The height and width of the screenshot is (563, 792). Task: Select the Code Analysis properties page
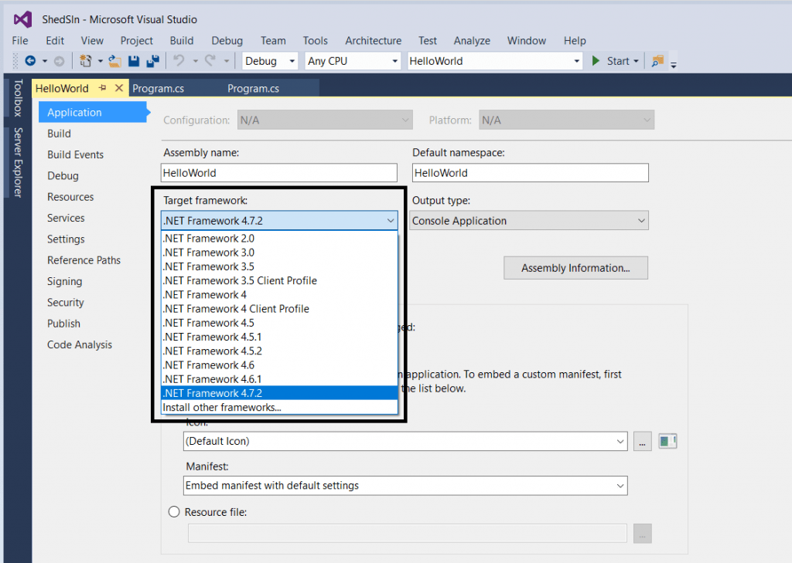tap(80, 344)
